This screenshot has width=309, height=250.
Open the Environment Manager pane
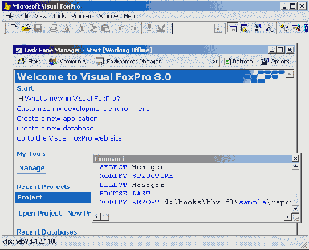point(128,62)
